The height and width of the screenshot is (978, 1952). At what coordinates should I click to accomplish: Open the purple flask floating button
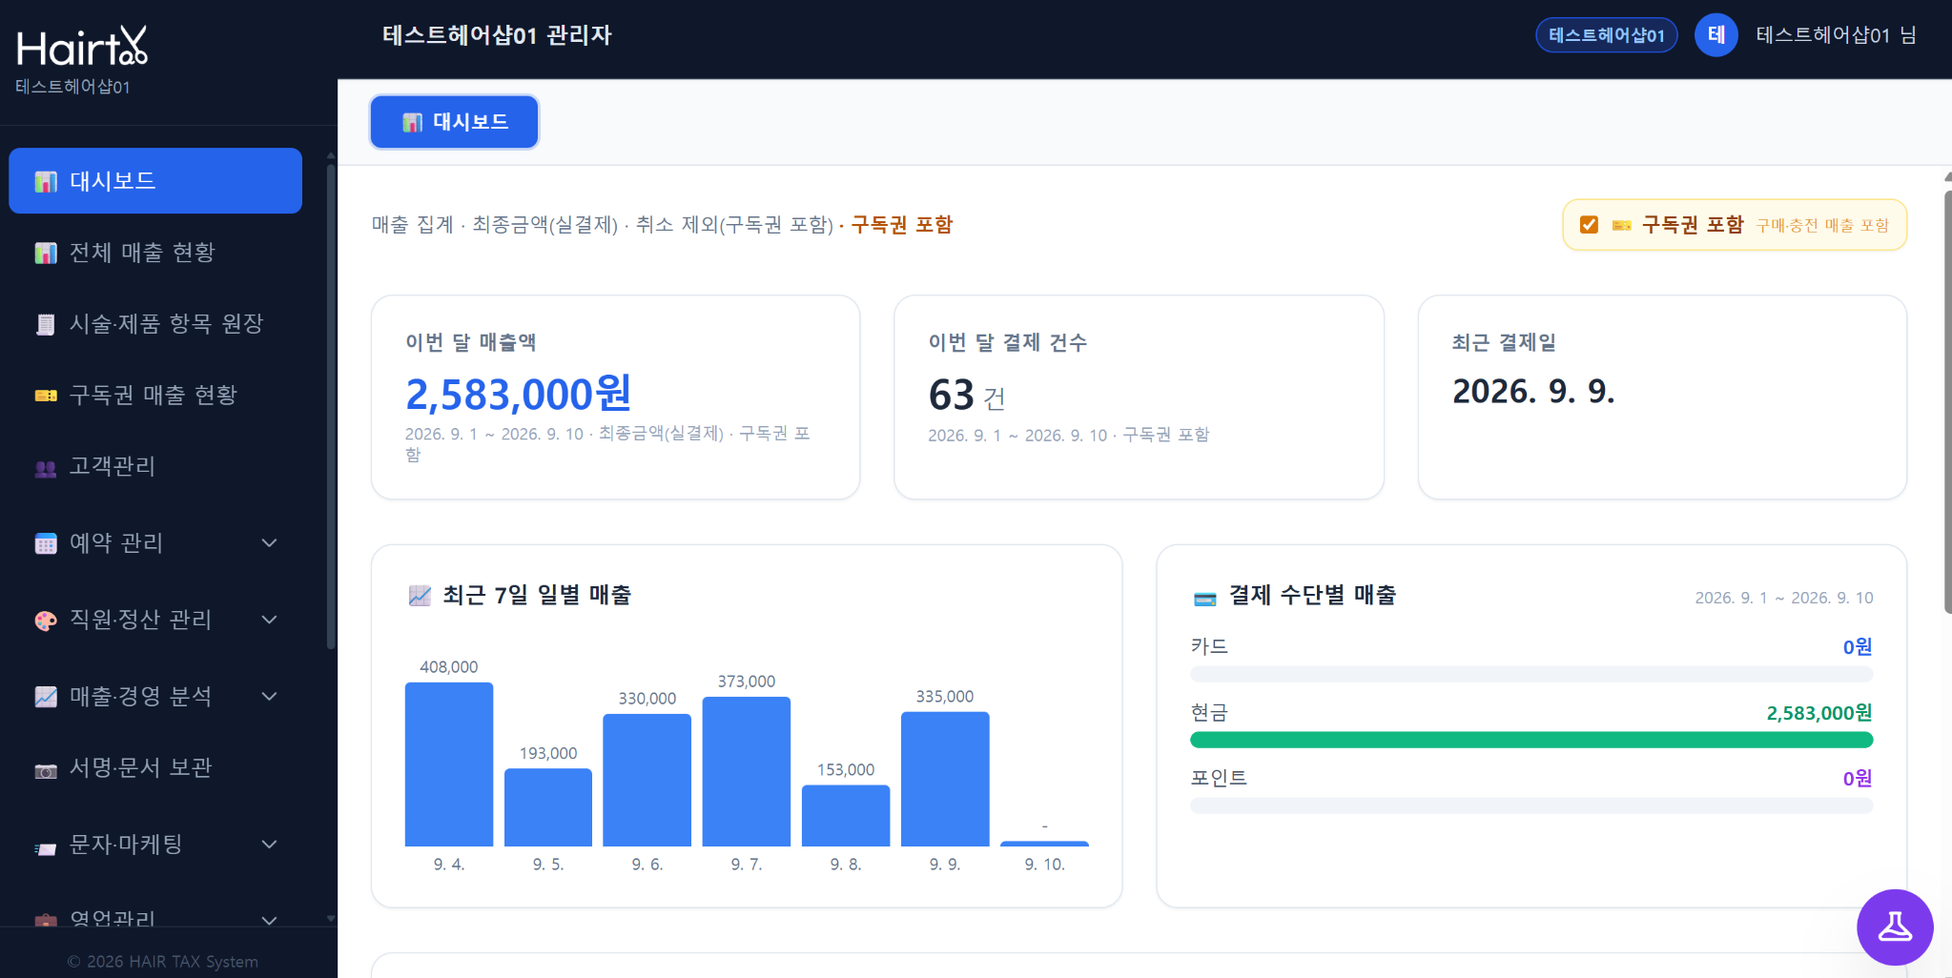[1895, 927]
